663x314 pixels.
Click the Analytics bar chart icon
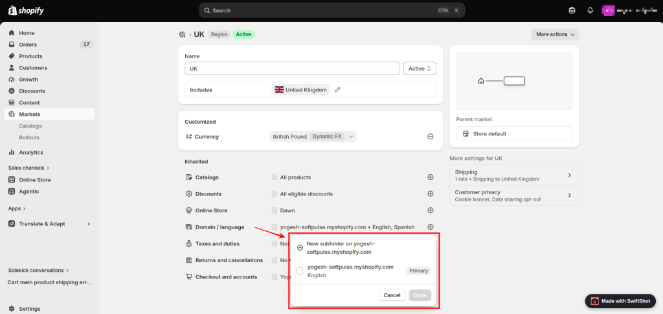[x=12, y=152]
